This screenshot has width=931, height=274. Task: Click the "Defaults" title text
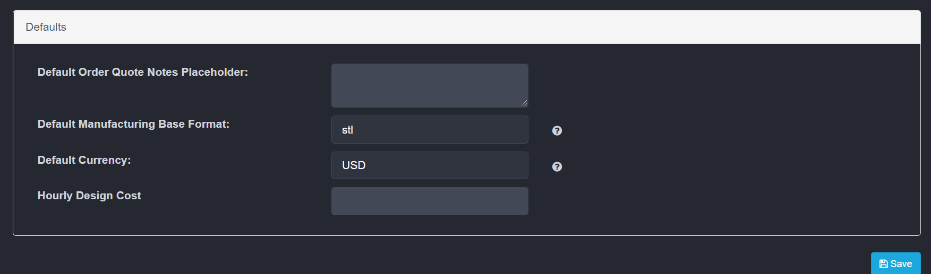(x=46, y=27)
